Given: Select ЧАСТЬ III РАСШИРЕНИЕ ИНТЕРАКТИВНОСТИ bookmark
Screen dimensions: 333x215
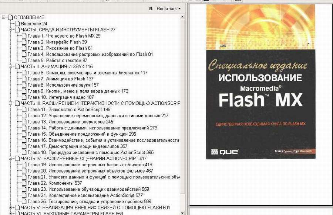Looking at the screenshot, I should 100,104.
